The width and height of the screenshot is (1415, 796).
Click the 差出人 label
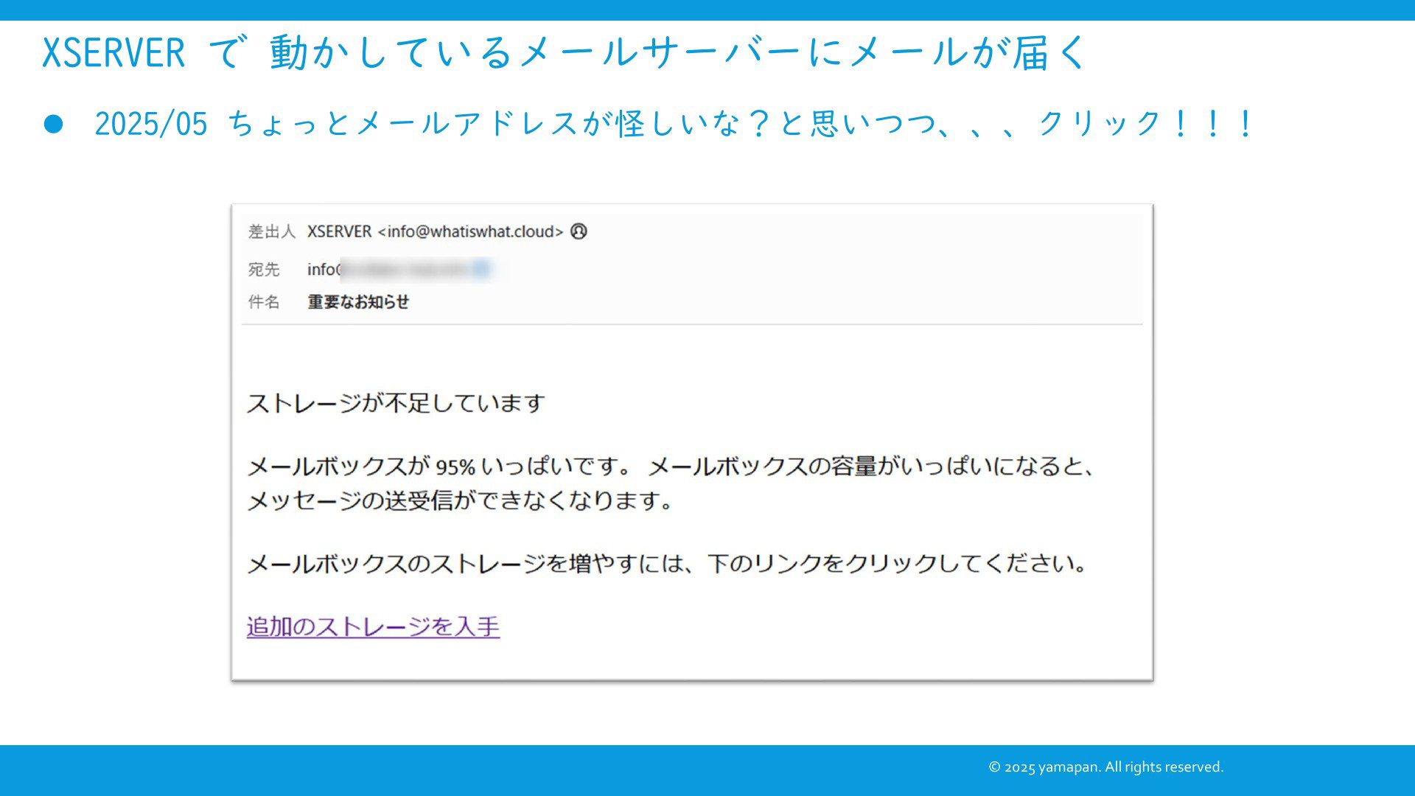[272, 231]
